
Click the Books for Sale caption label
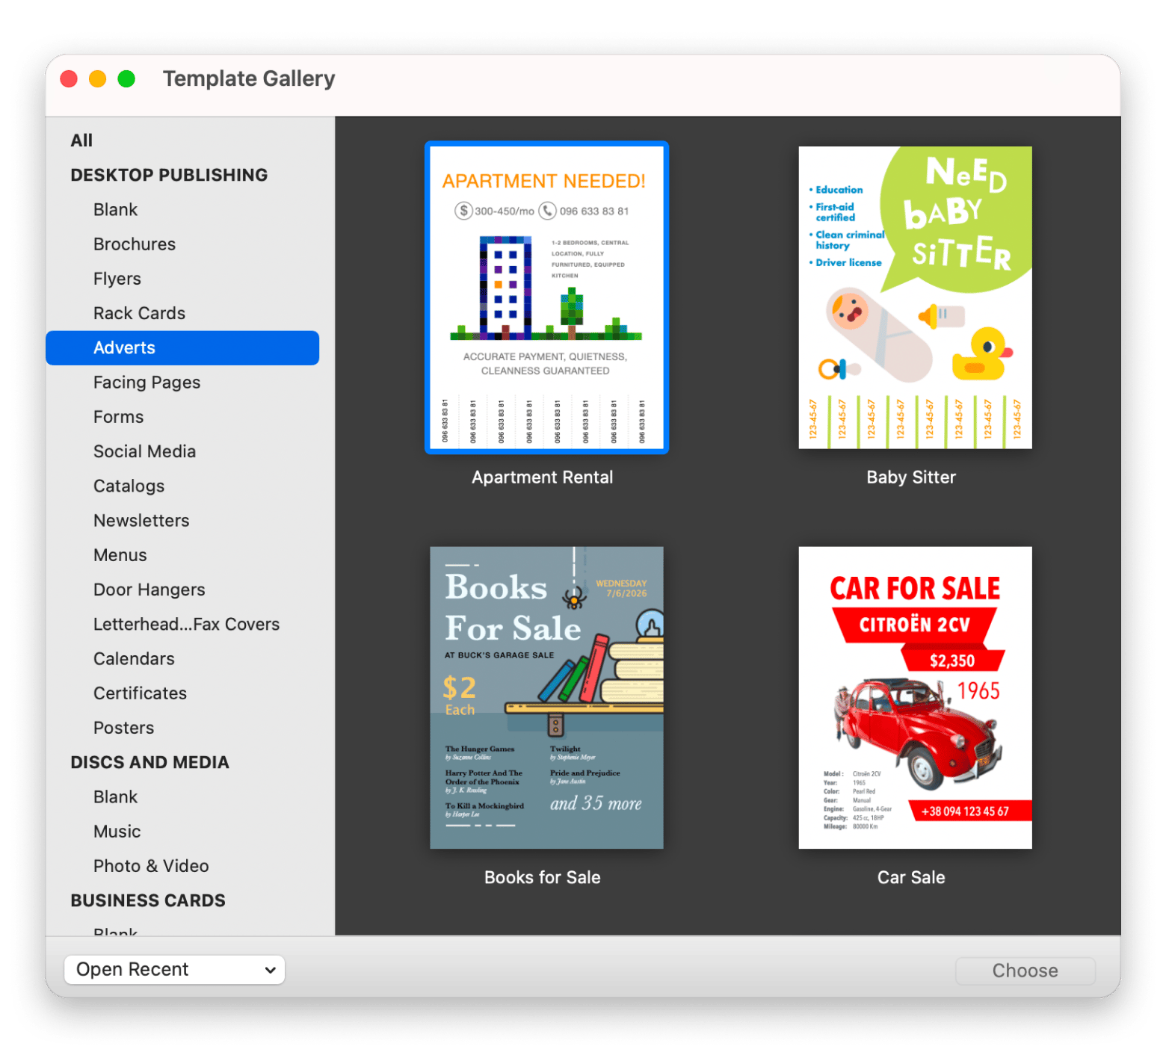(542, 878)
